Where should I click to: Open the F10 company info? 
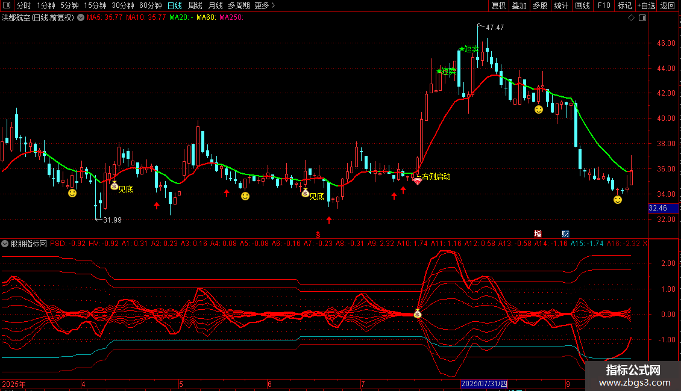coord(604,5)
